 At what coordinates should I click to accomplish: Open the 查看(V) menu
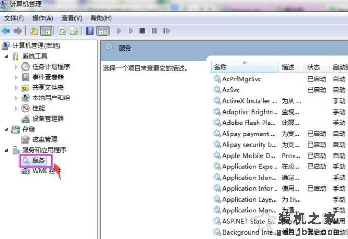[x=72, y=18]
